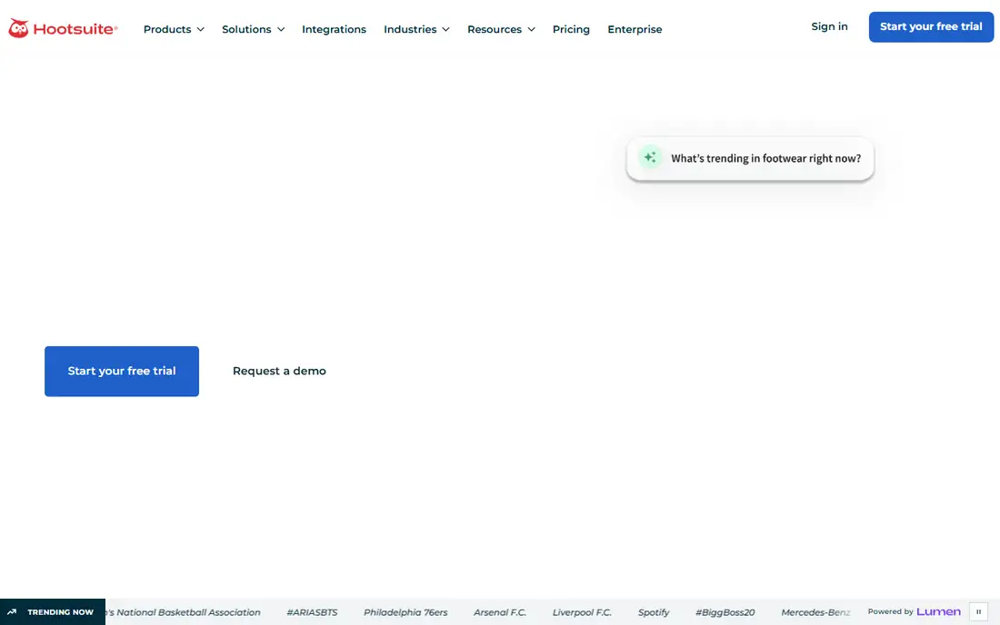Click Liverpool F.C. trend

[582, 612]
